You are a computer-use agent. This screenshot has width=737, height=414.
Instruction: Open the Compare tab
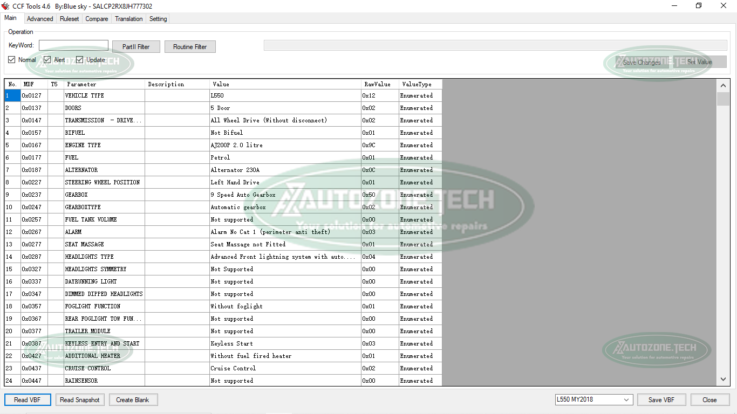pyautogui.click(x=97, y=18)
